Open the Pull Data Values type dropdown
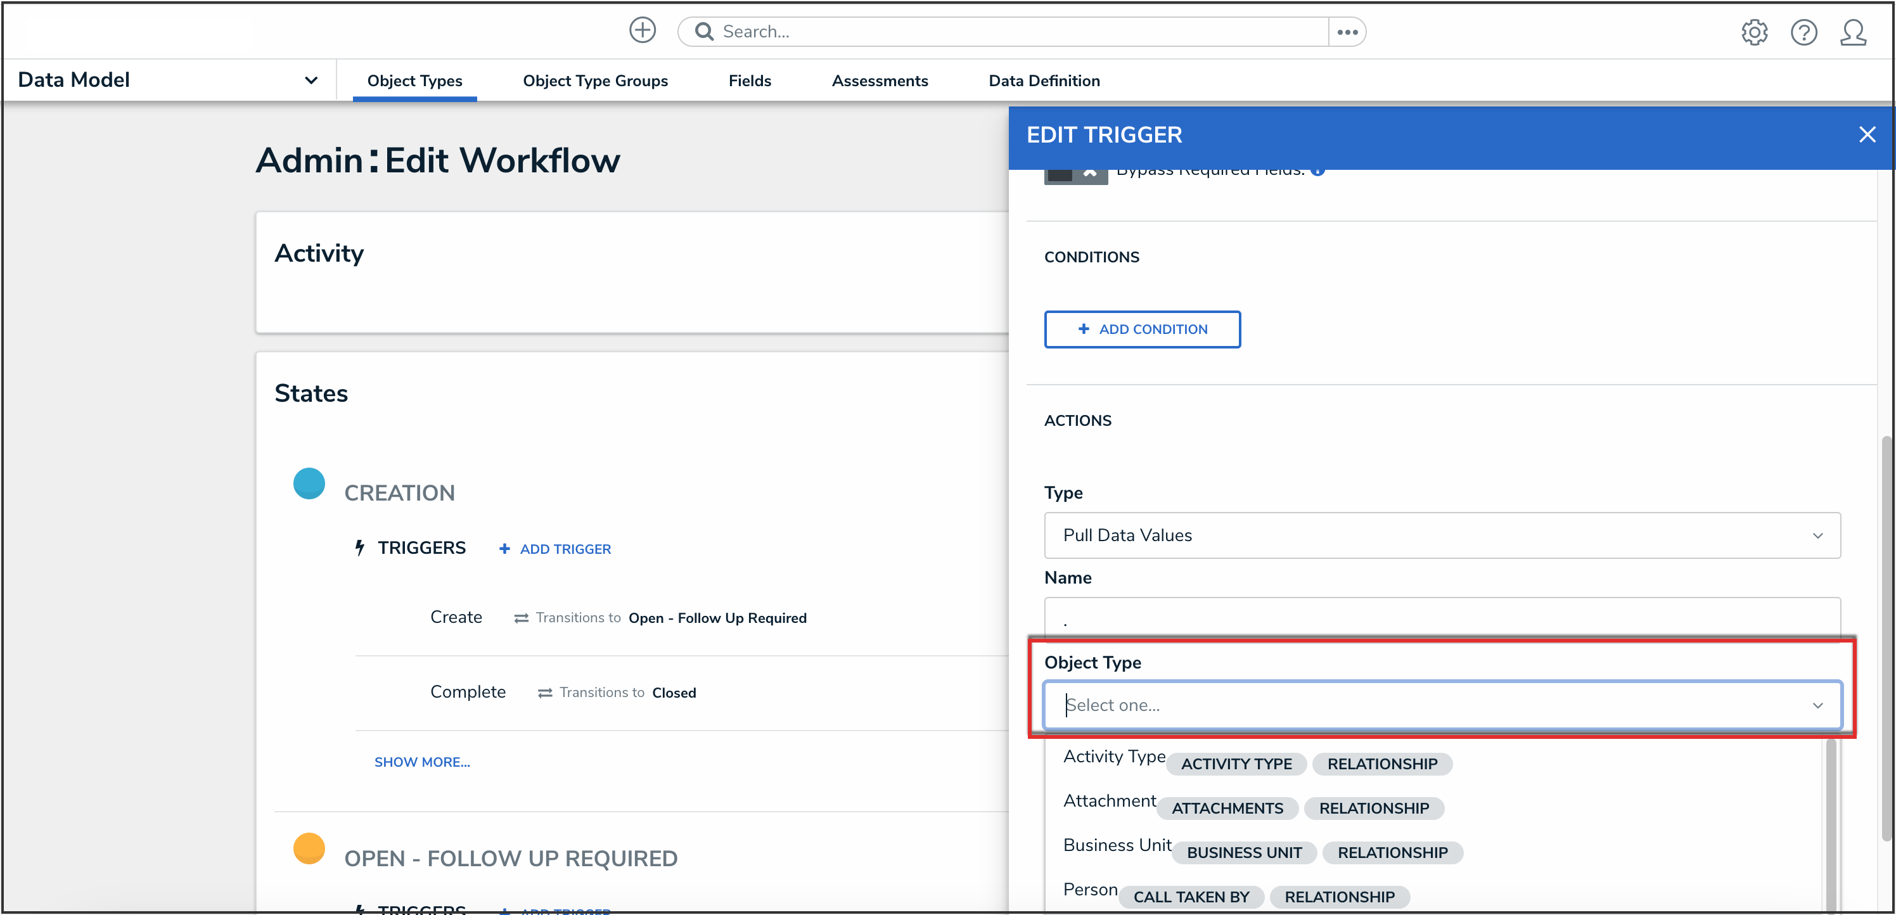 (x=1442, y=535)
